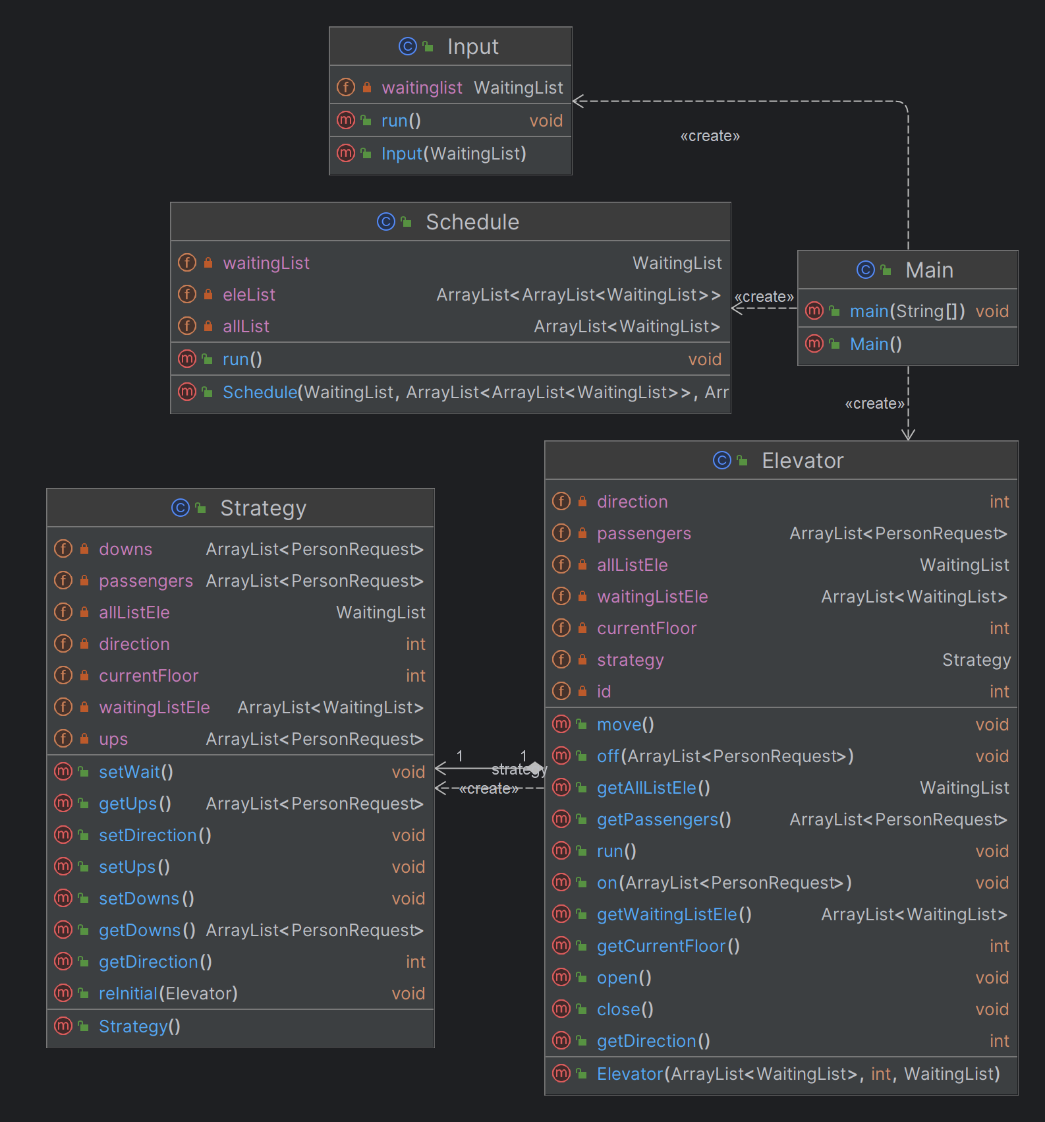
Task: Click the Elevator class title header
Action: point(781,460)
